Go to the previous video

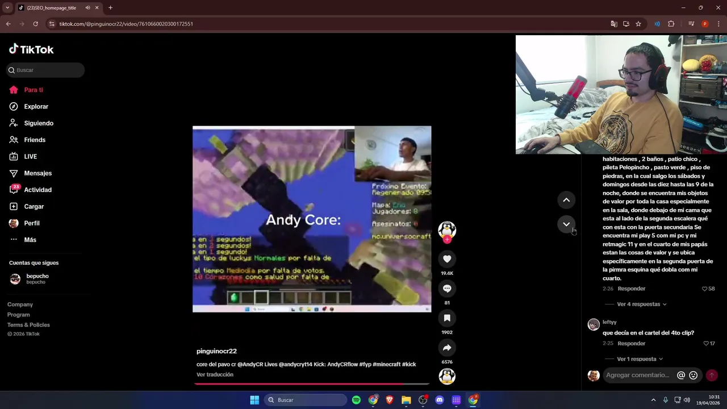point(566,200)
